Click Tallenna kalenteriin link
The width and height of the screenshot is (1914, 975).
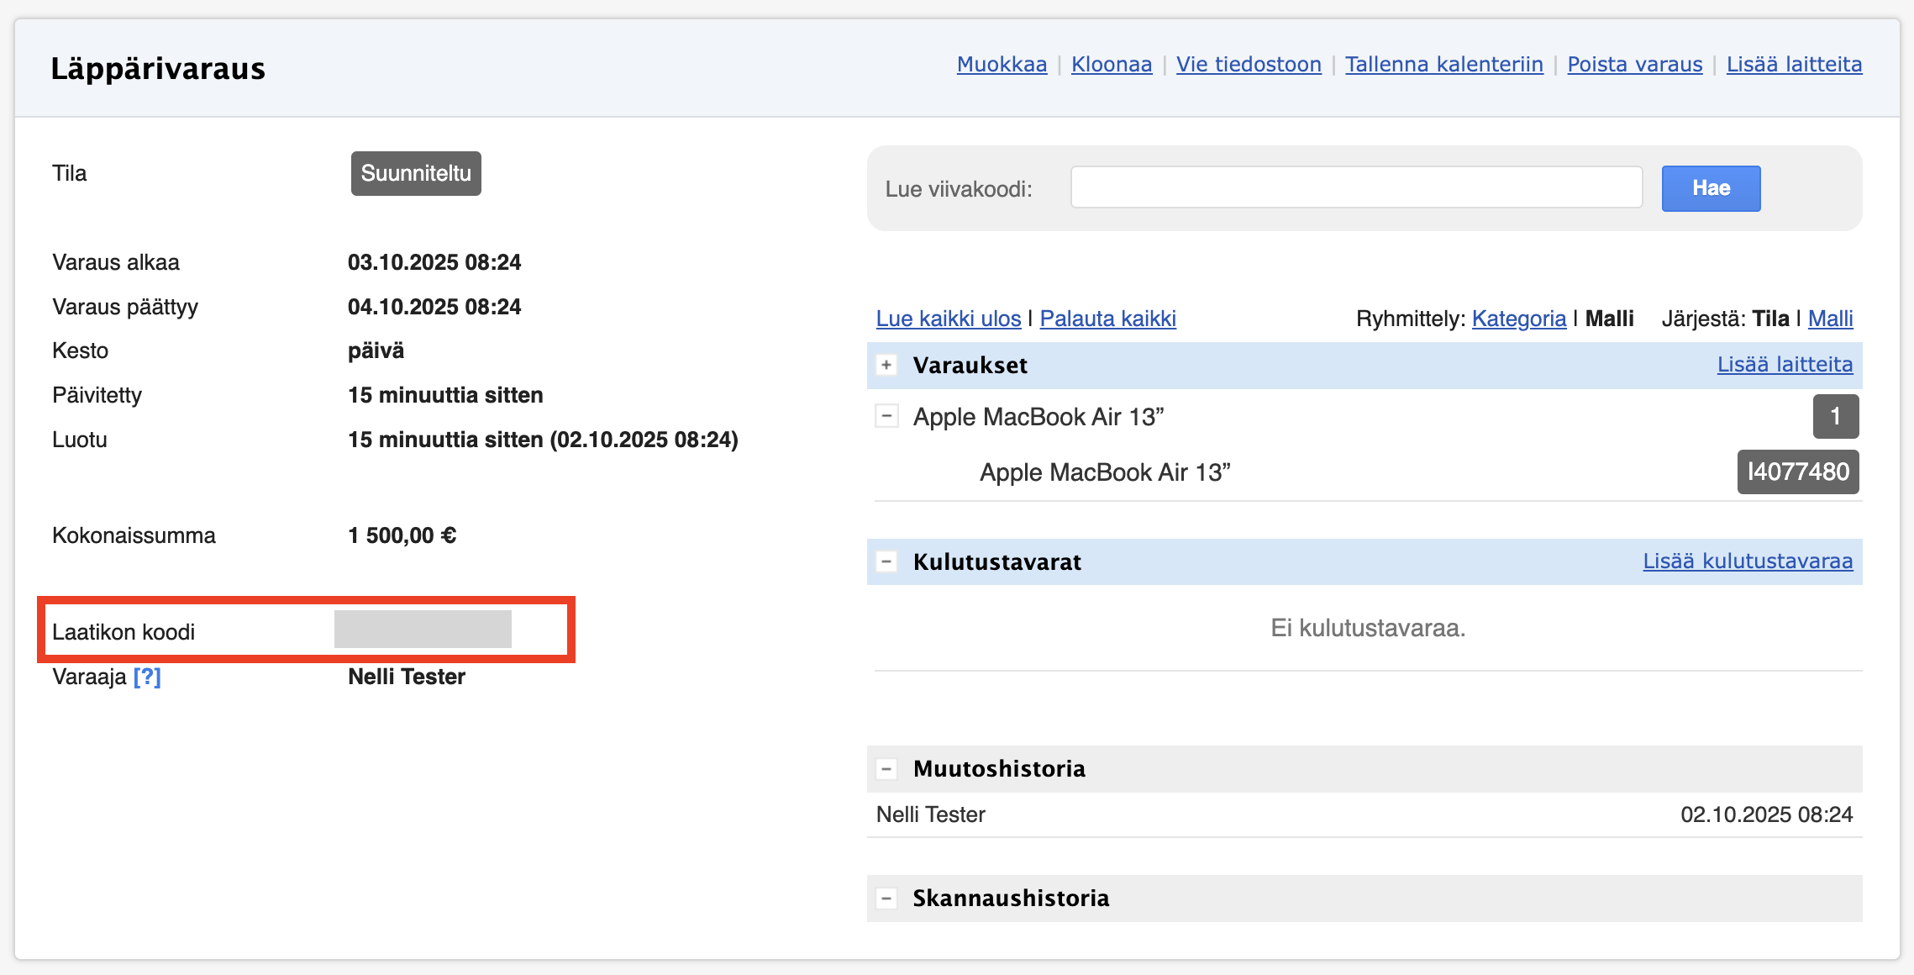click(1443, 65)
